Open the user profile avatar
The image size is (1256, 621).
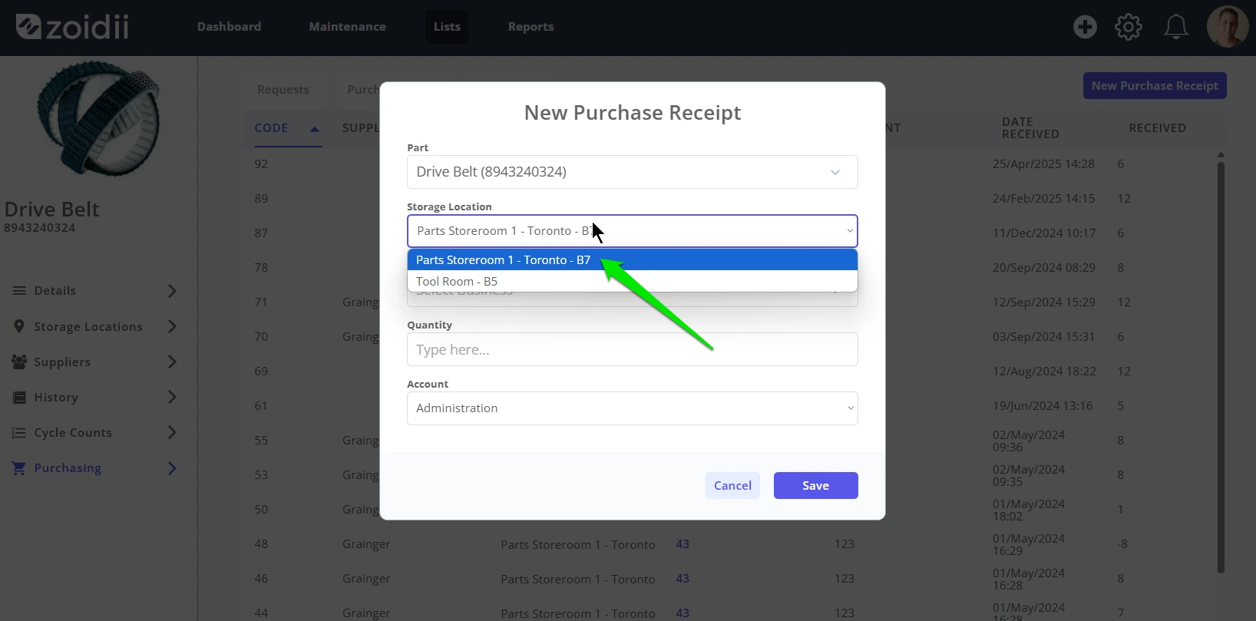1227,27
